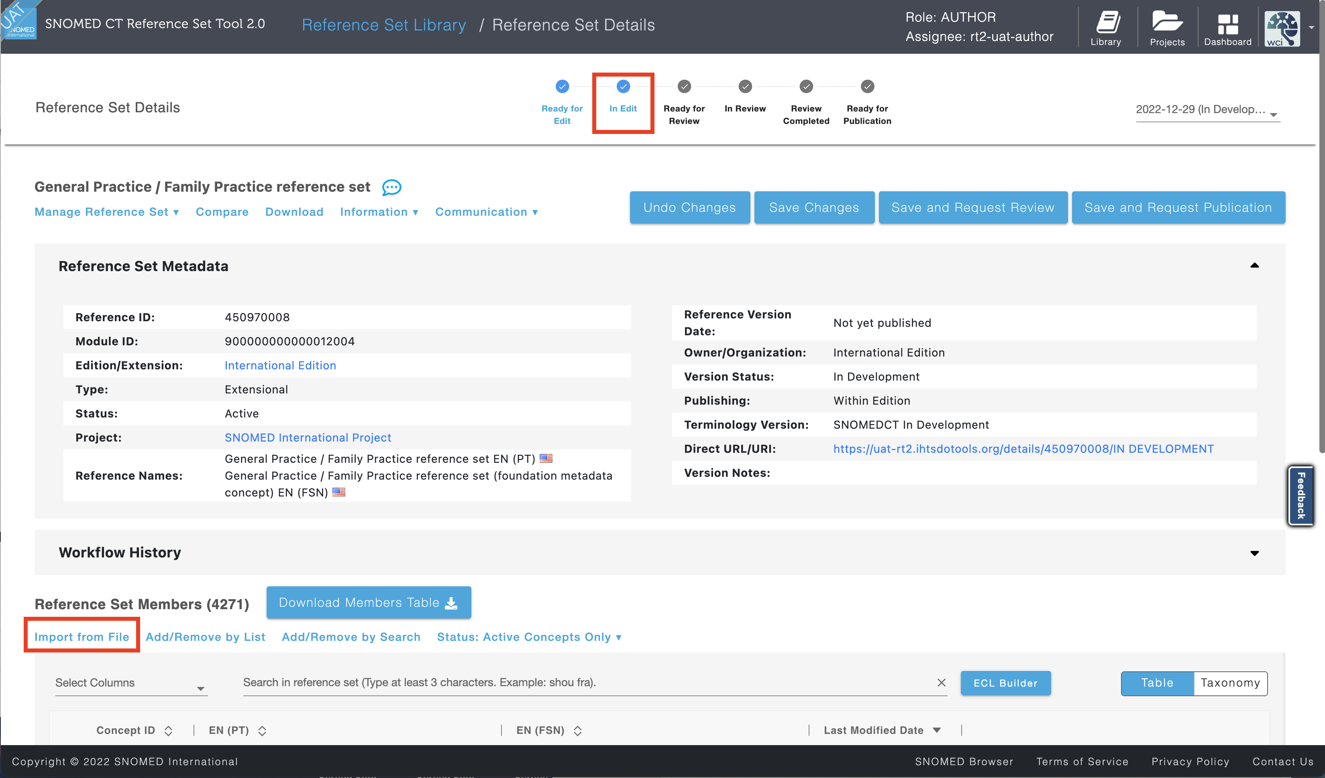Switch members view to Taxonomy
The image size is (1325, 778).
click(x=1230, y=683)
